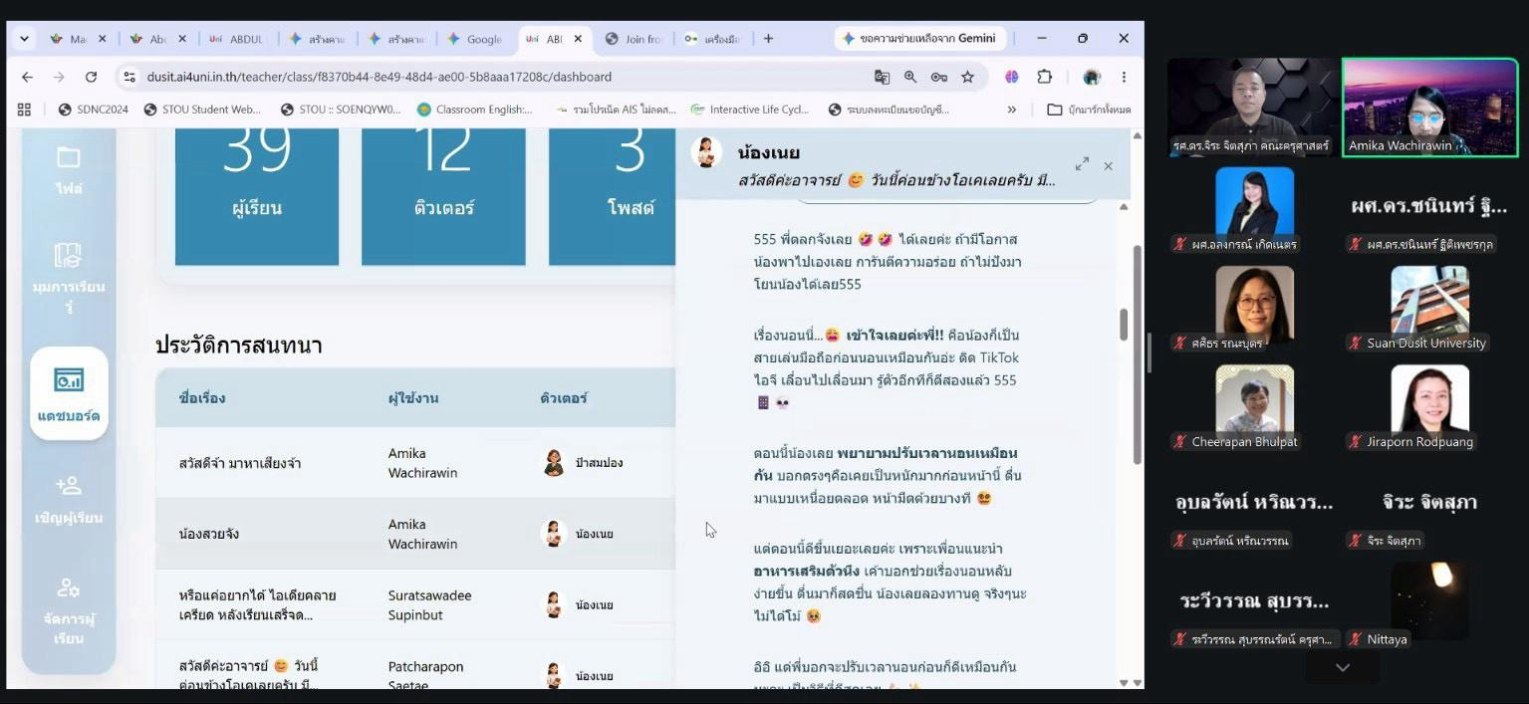Open the Chrome three-dot menu
The width and height of the screenshot is (1529, 704).
(x=1124, y=77)
